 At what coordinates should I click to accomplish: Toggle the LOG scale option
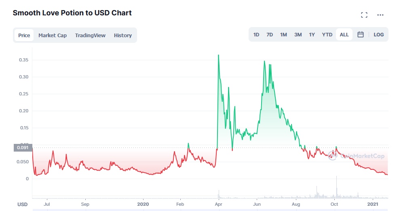coord(379,35)
